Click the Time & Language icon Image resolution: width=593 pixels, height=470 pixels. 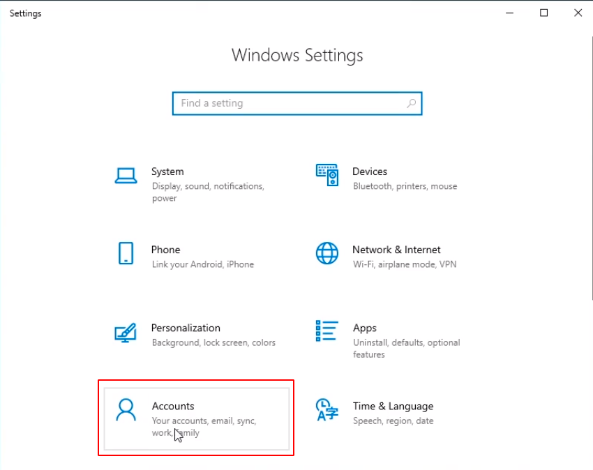tap(326, 410)
